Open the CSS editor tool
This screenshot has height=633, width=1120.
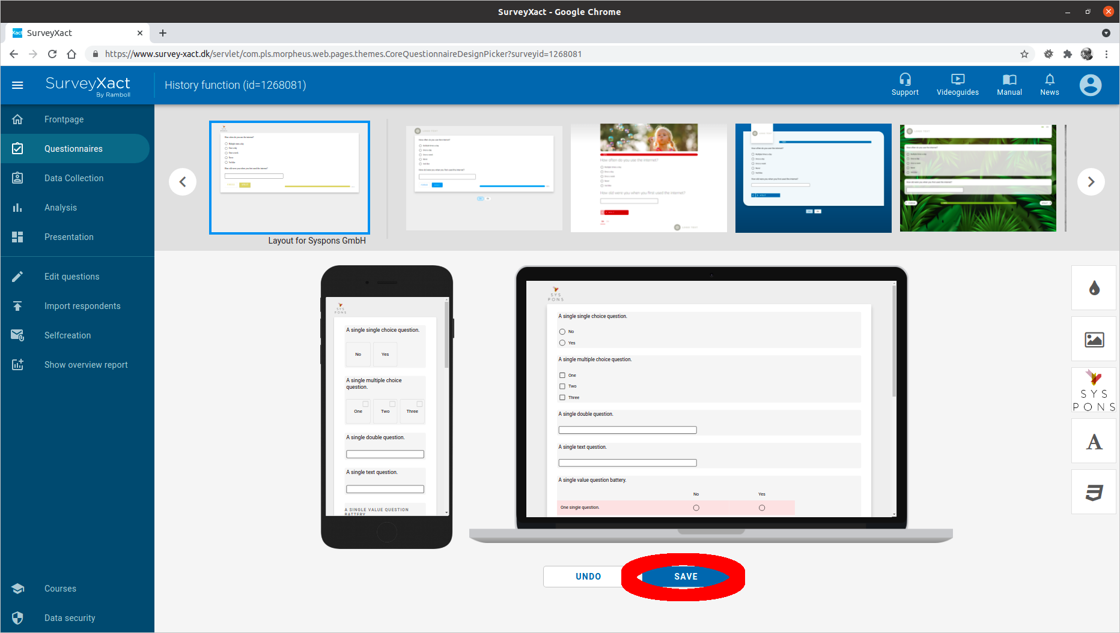click(x=1094, y=492)
